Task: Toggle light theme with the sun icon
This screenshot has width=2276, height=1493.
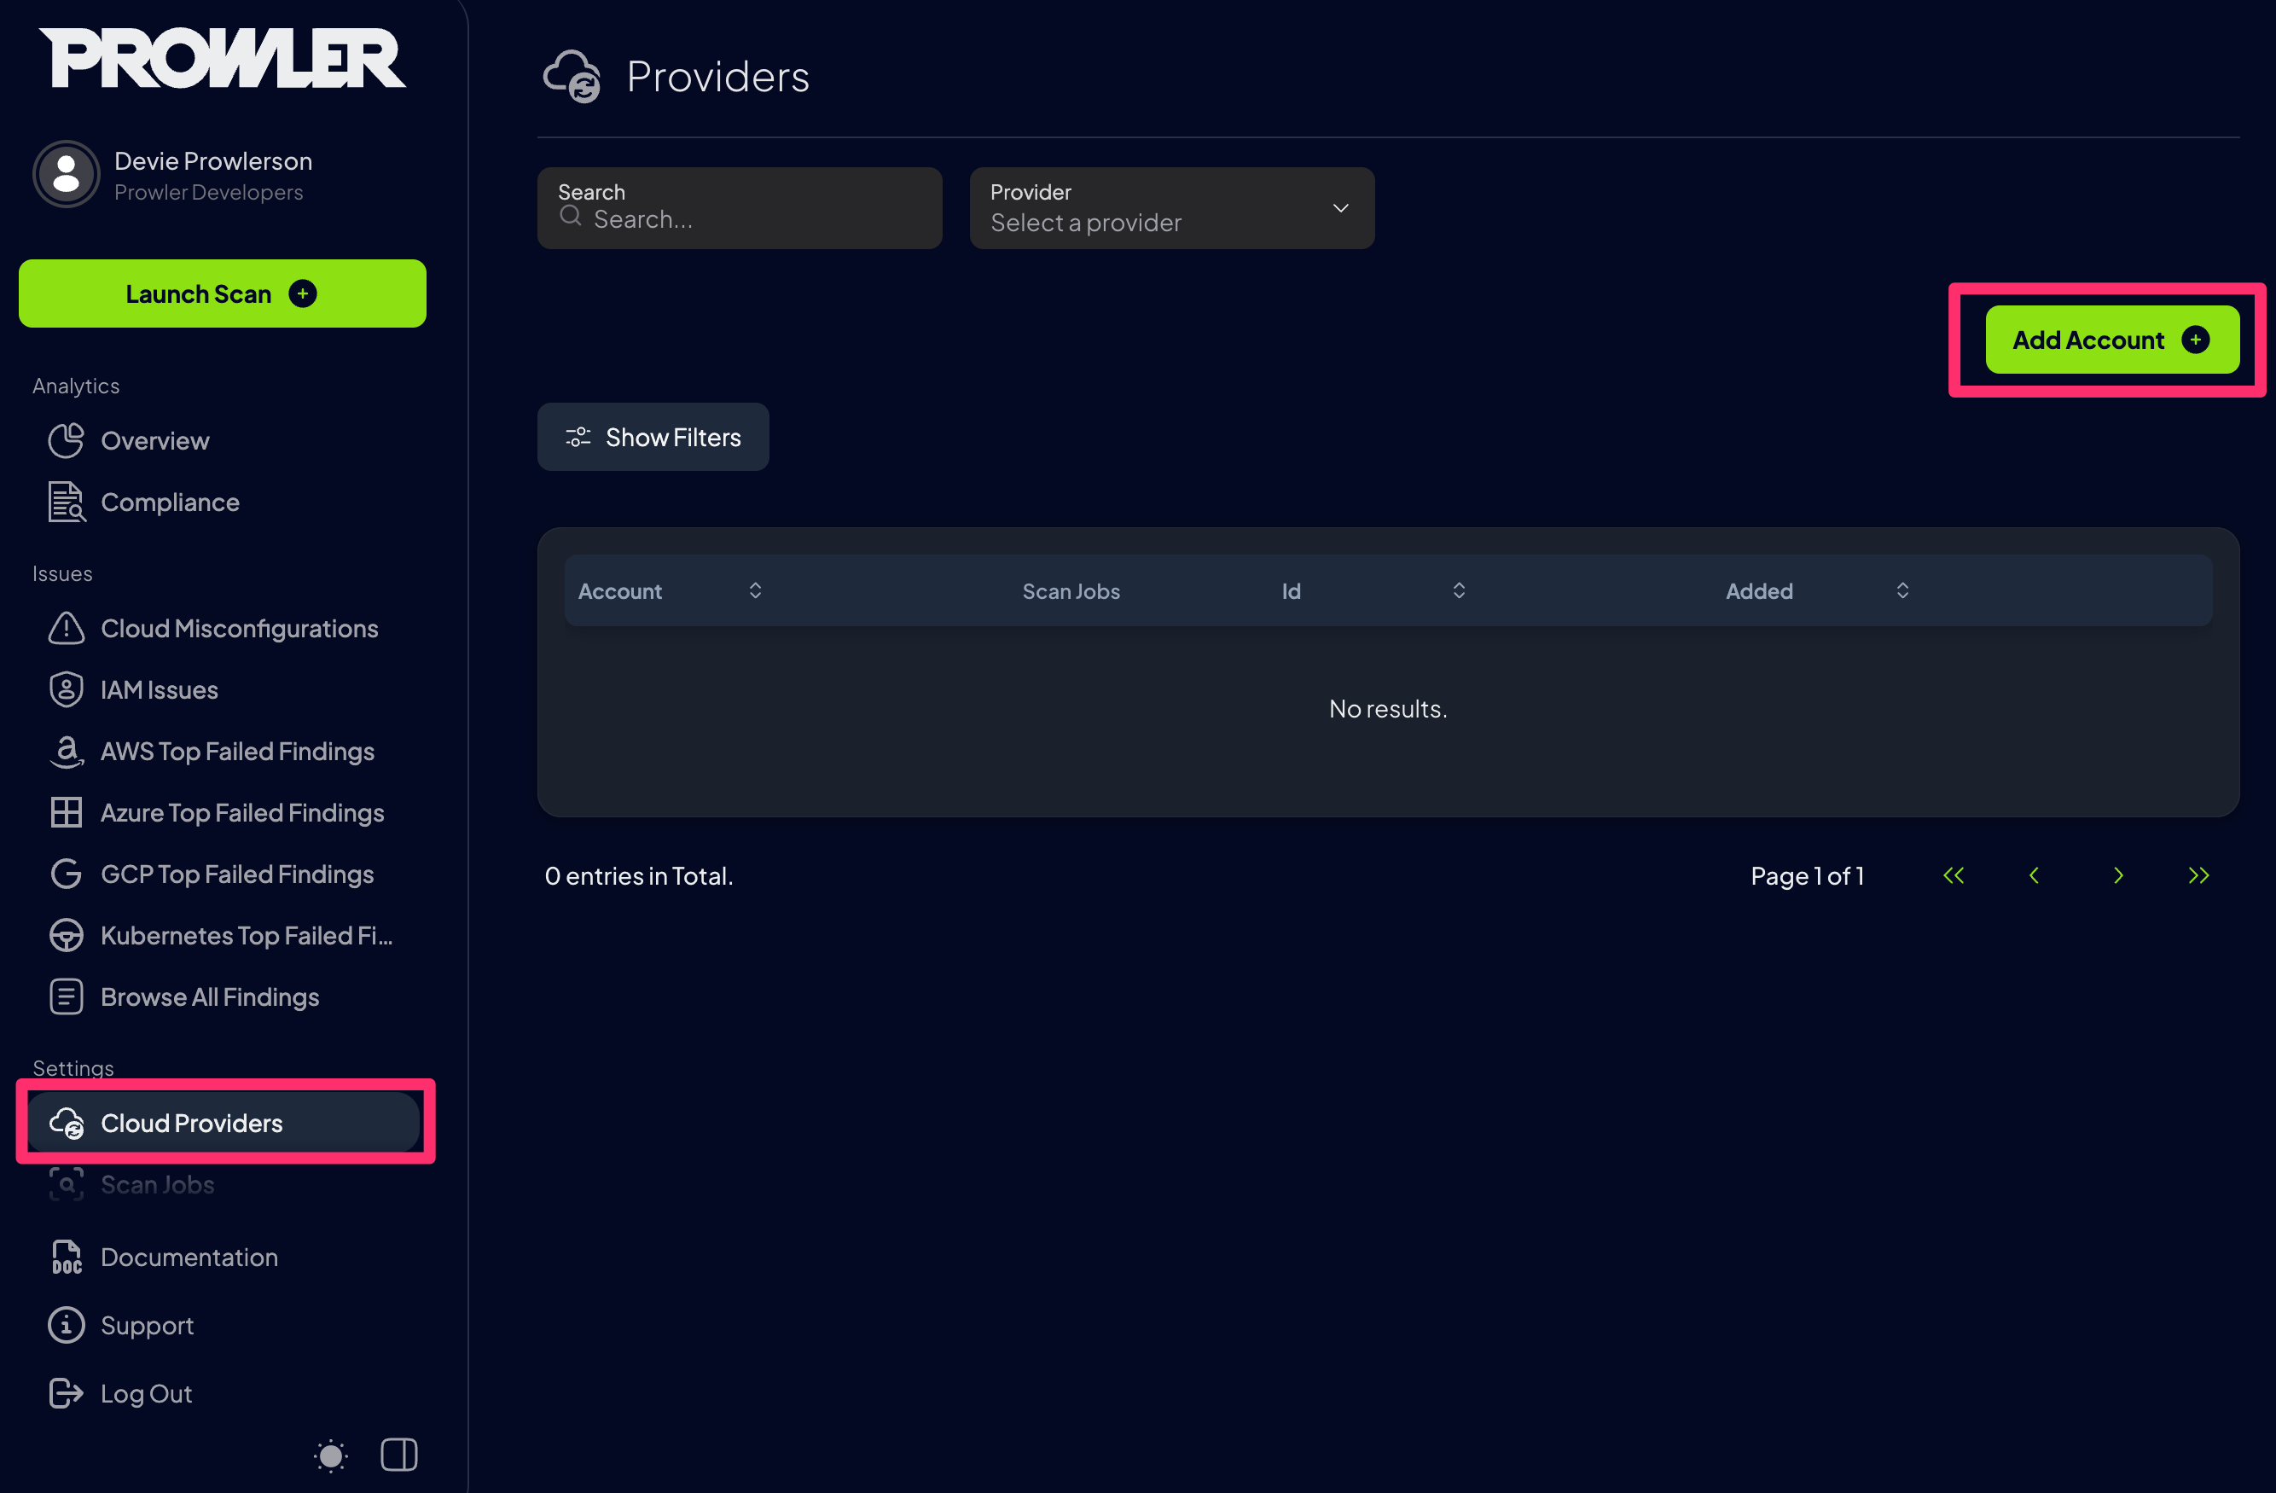Action: click(x=330, y=1455)
